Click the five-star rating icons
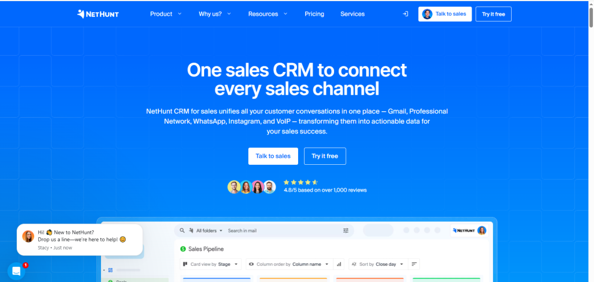Viewport: 594px width, 282px height. click(x=300, y=182)
